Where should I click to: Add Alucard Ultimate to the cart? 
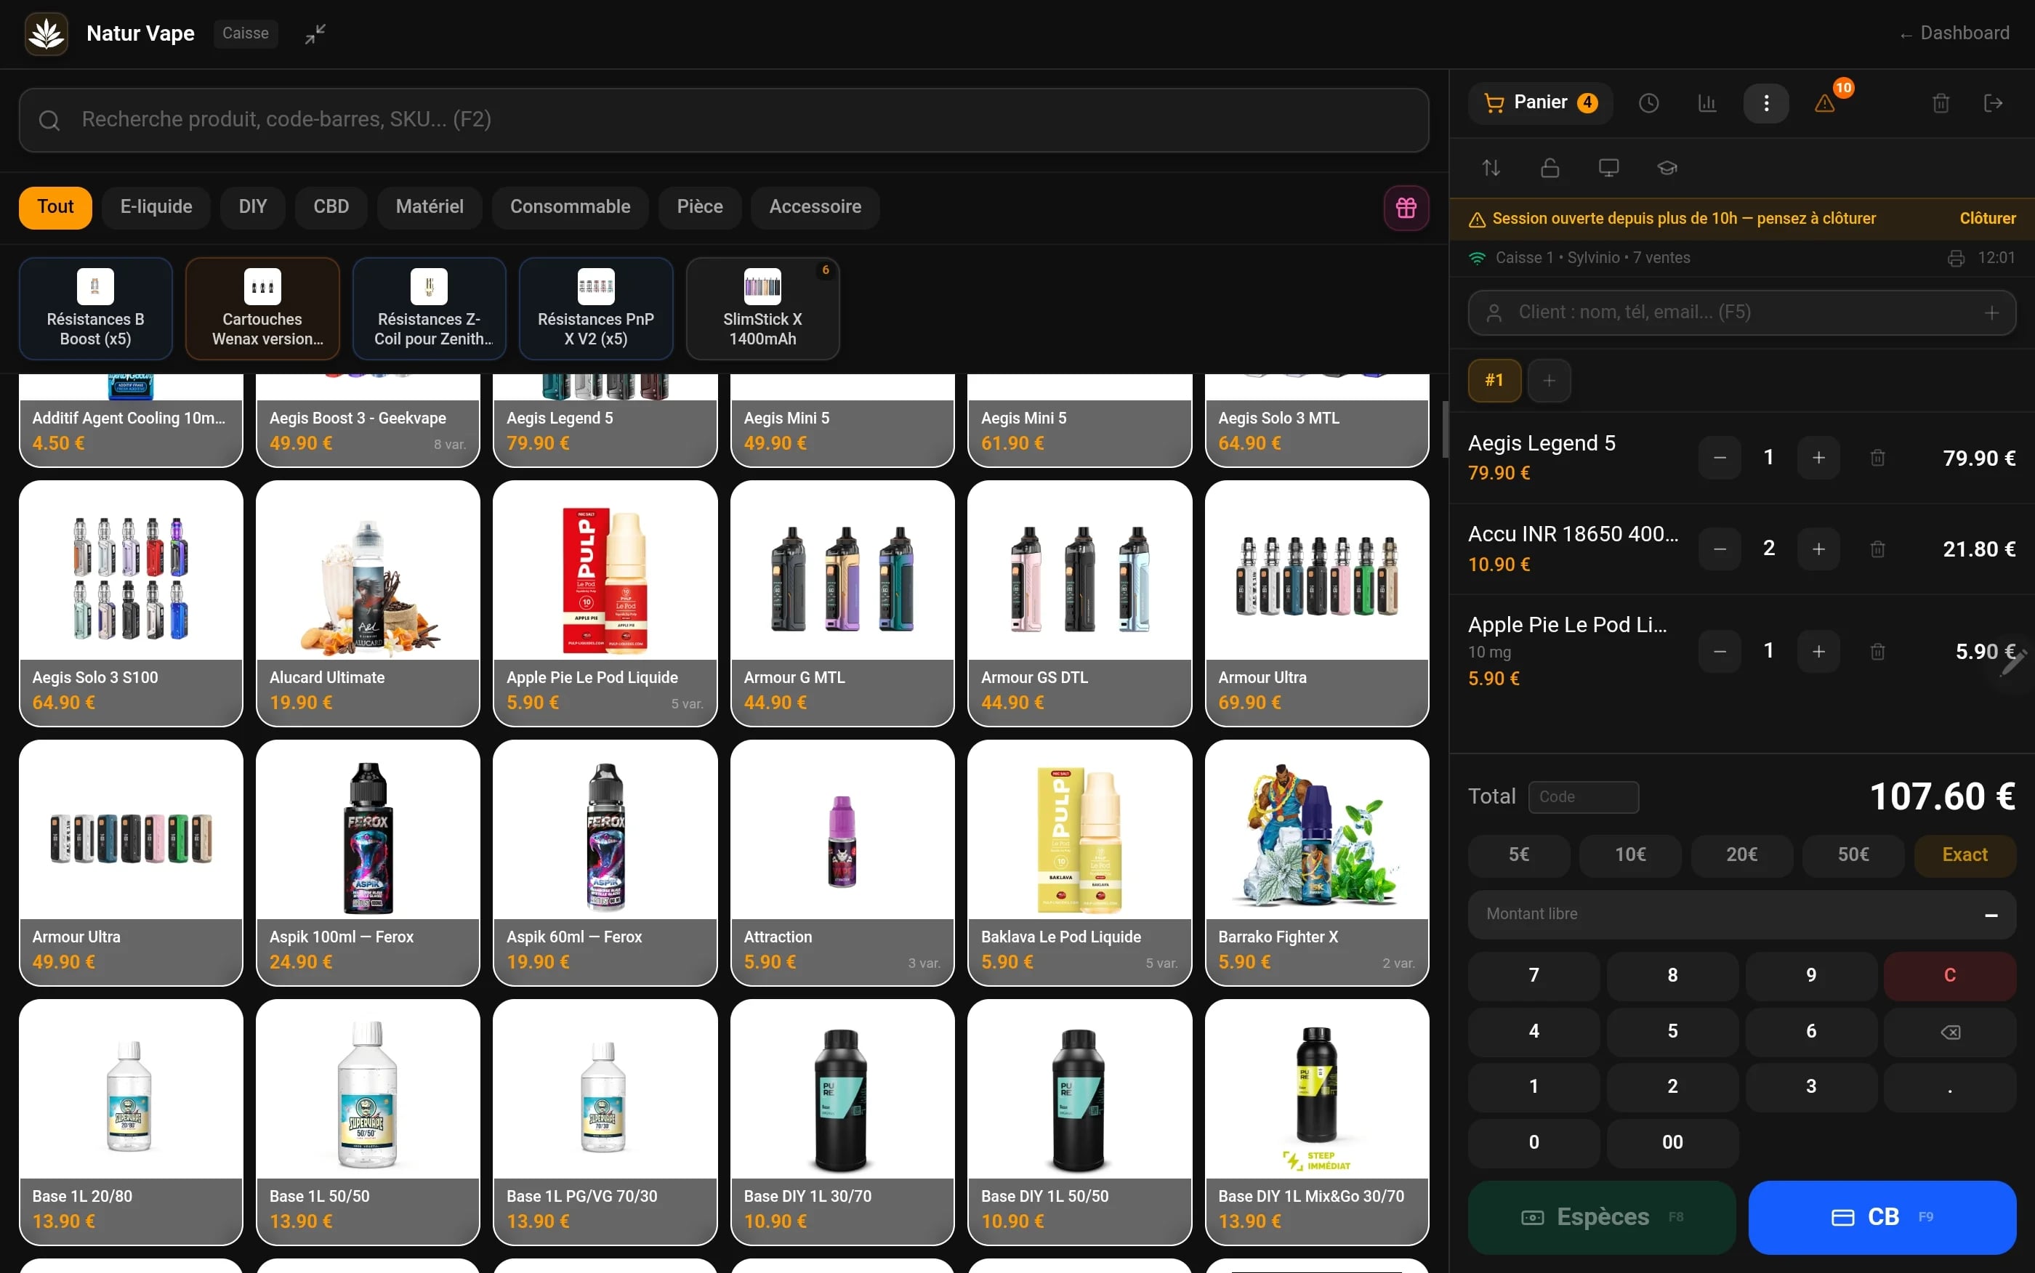click(x=368, y=604)
